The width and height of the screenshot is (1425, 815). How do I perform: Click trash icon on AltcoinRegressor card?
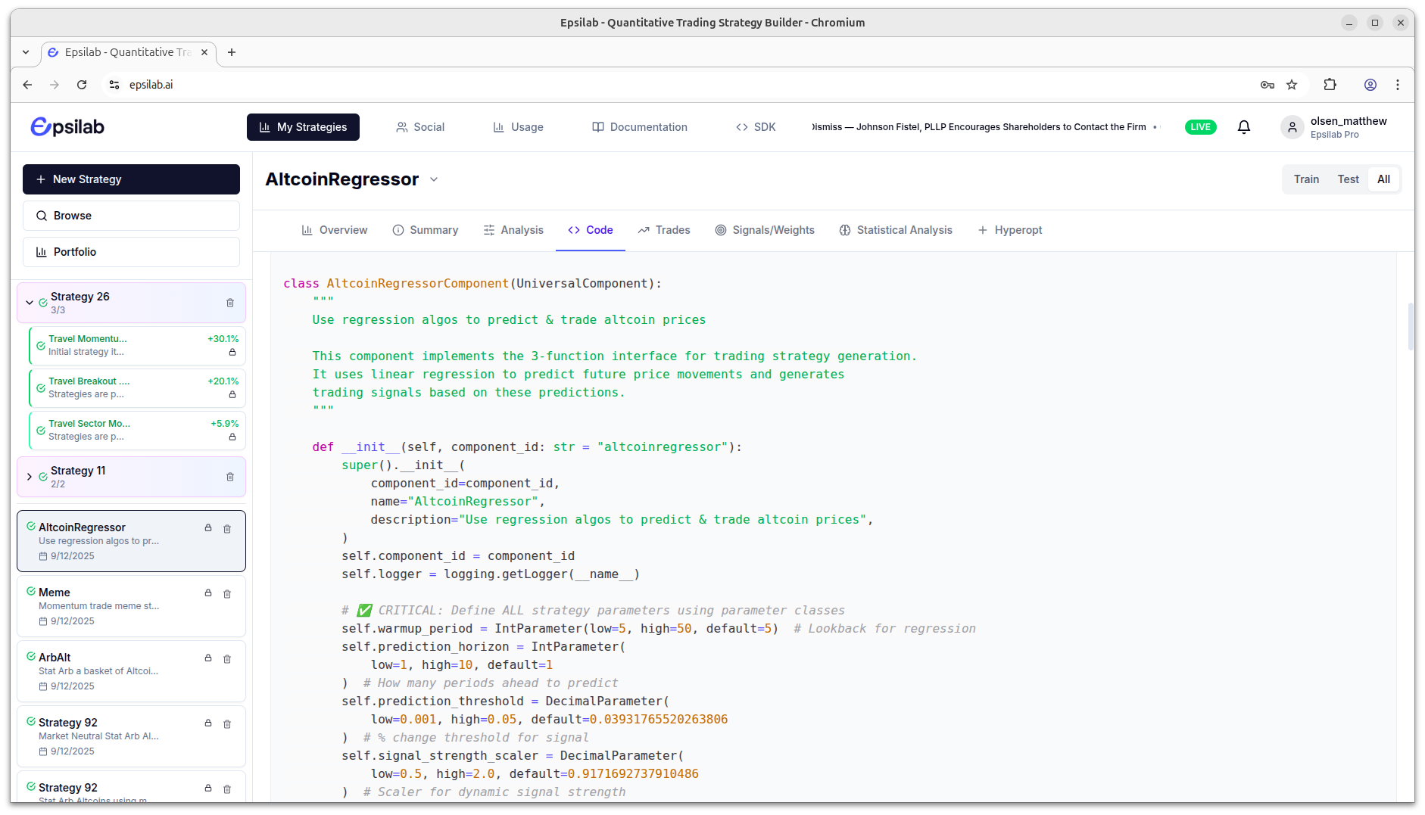point(227,529)
